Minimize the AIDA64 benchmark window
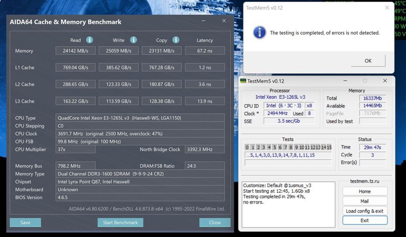This screenshot has height=237, width=406. [203, 21]
